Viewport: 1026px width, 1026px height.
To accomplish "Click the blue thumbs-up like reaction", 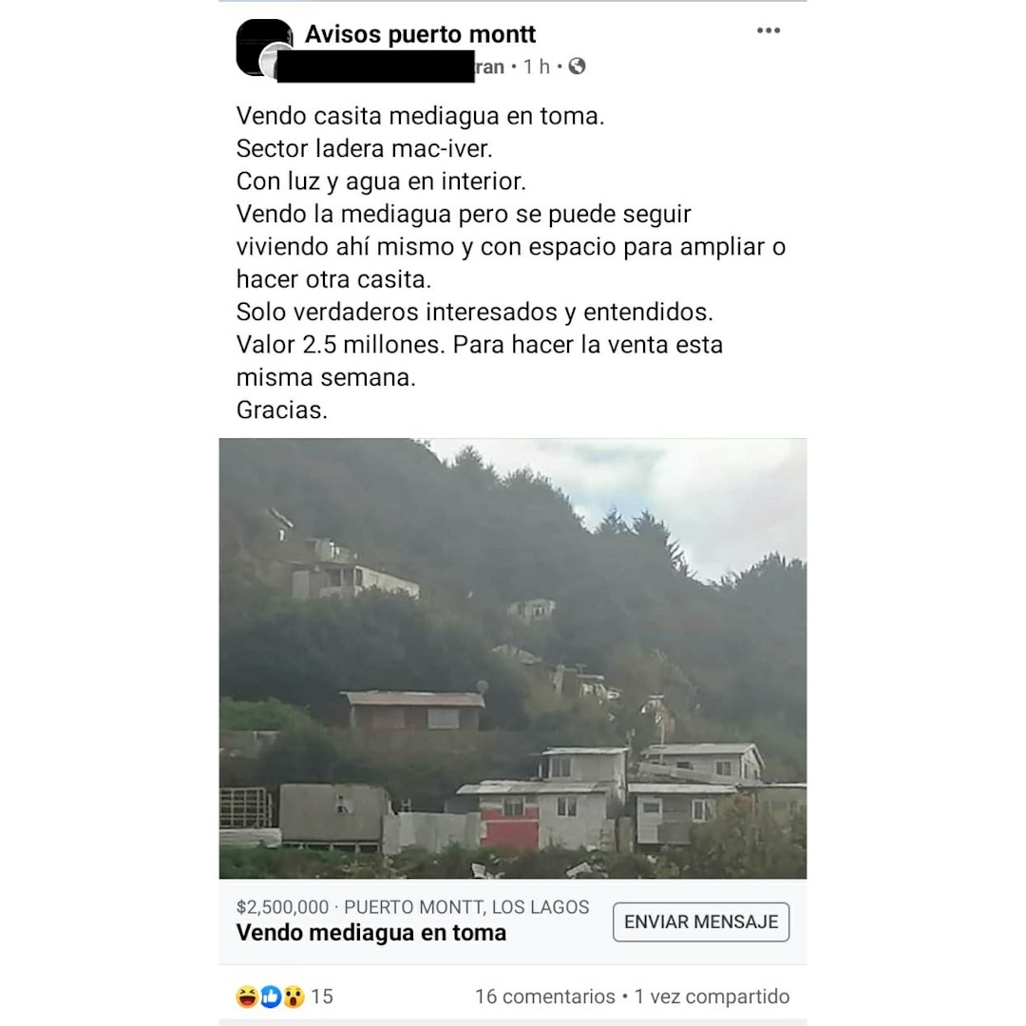I will point(270,997).
